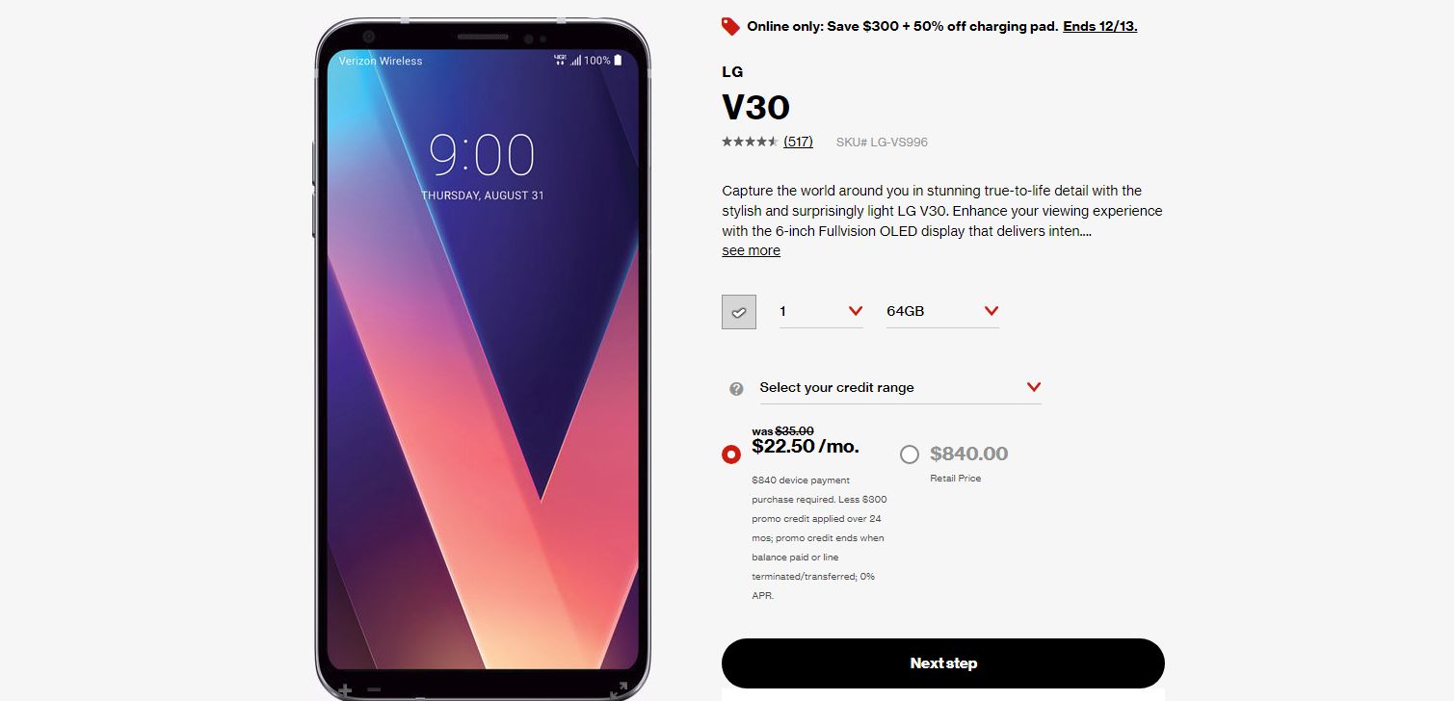Click the star rating icons
Viewport: 1454px width, 701px height.
(x=750, y=142)
